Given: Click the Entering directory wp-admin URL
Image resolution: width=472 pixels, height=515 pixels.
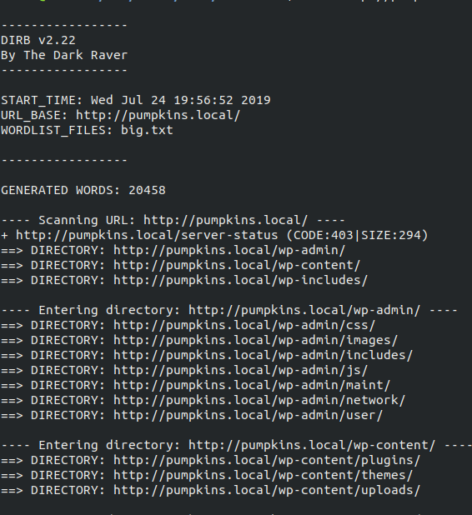Looking at the screenshot, I should [304, 310].
